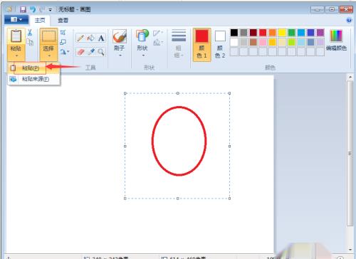The height and width of the screenshot is (259, 356).
Task: Click the vertical scrollbar down arrow
Action: (x=350, y=249)
